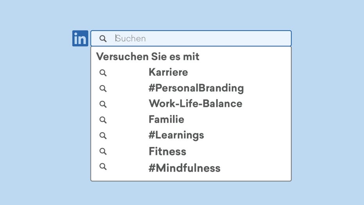The image size is (364, 205).
Task: Click the search icon beside #Learnings
Action: pos(103,135)
